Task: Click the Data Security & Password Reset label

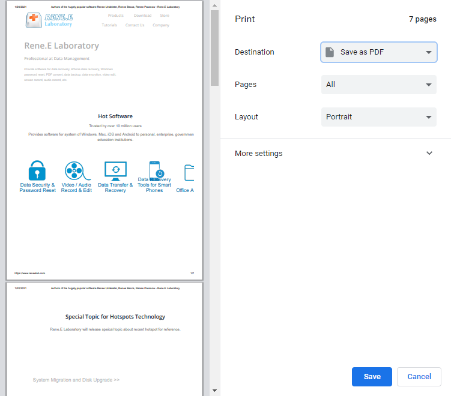Action: [37, 188]
